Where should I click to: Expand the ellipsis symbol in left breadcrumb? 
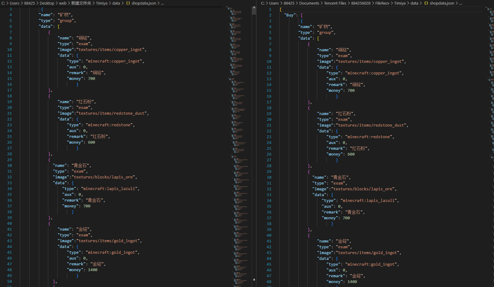pyautogui.click(x=162, y=3)
